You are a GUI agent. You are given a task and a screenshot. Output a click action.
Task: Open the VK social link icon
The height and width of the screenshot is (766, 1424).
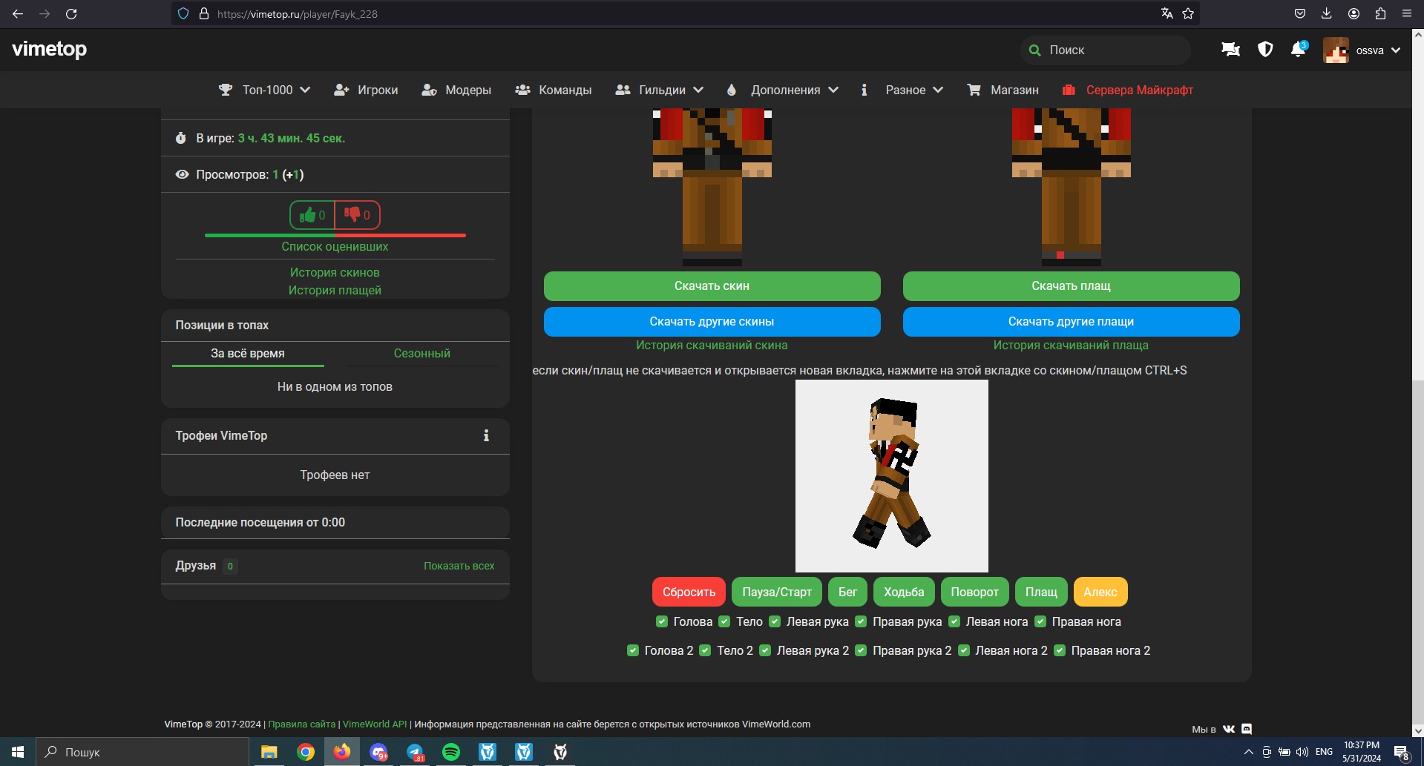pyautogui.click(x=1229, y=729)
